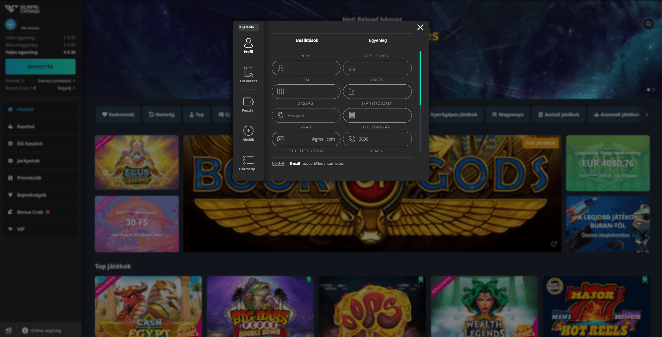Viewport: 662px width, 337px height.
Task: Click the Város input field
Action: tap(377, 92)
